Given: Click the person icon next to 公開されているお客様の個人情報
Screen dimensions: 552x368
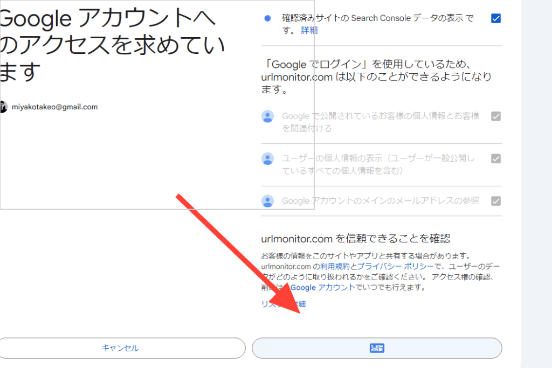Looking at the screenshot, I should click(x=267, y=116).
